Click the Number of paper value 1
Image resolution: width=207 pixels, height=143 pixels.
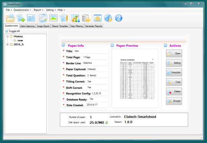pos(91,117)
